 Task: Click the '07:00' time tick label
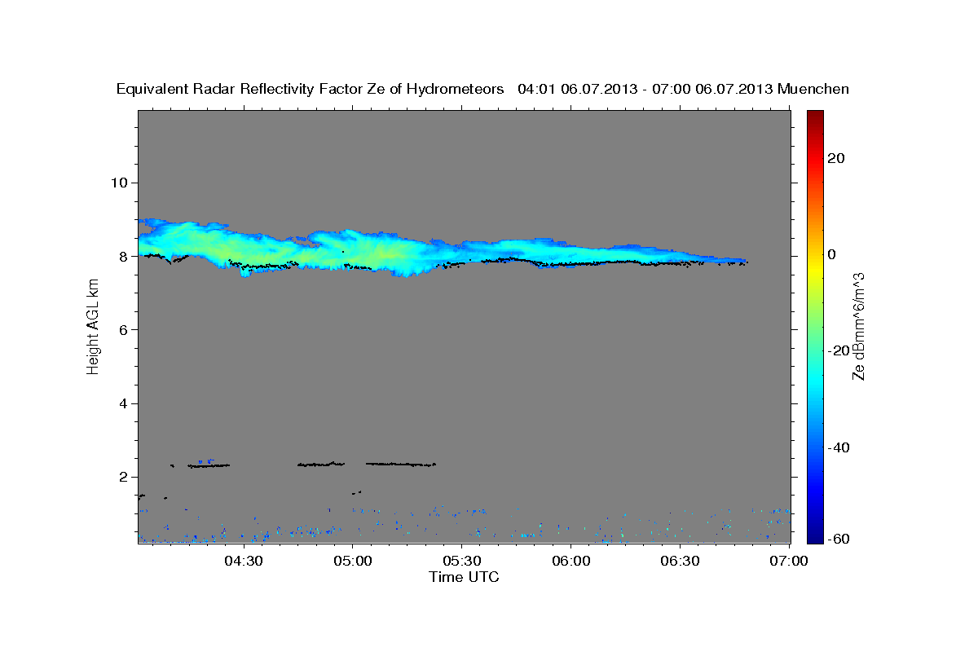(x=789, y=561)
